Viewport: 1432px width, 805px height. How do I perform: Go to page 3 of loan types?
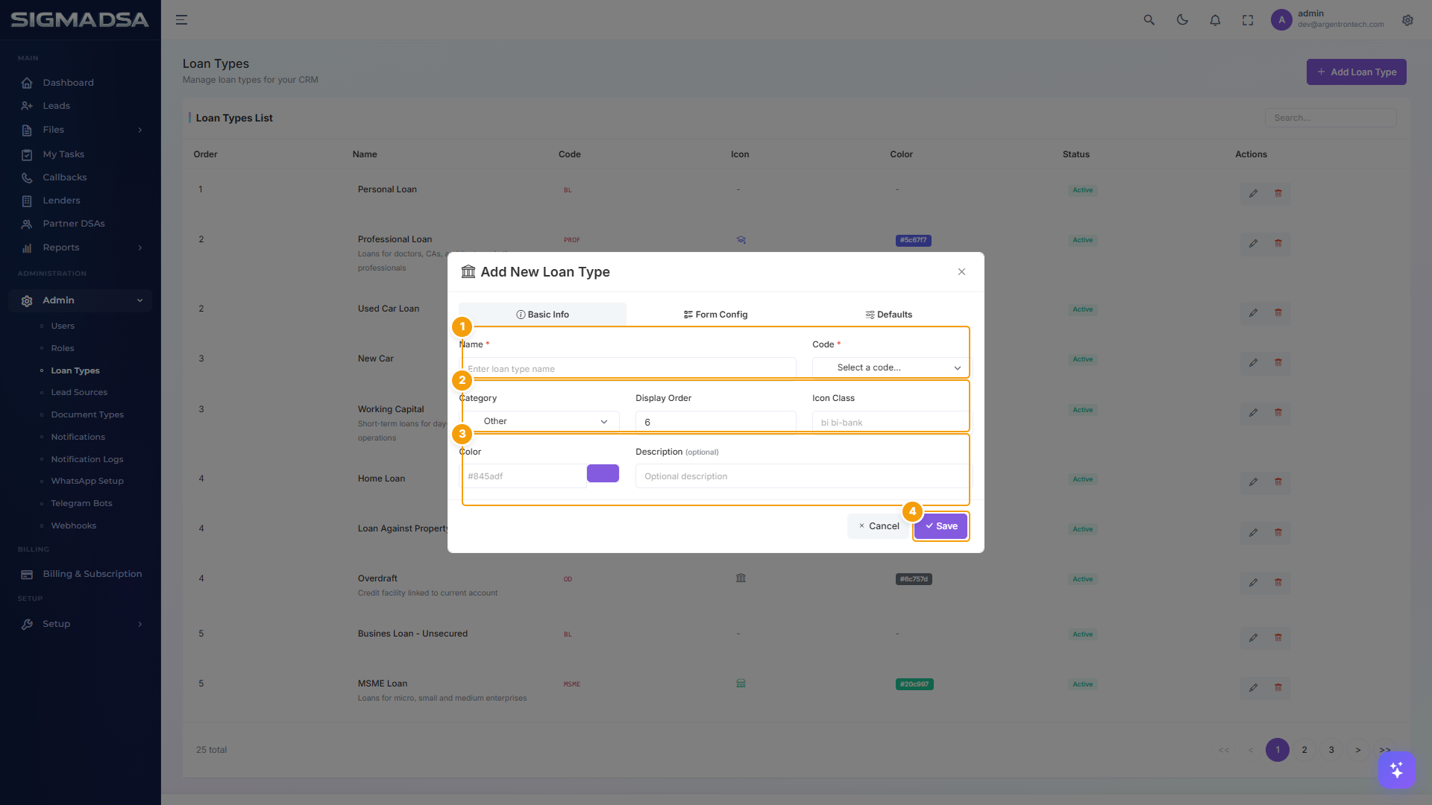(x=1331, y=750)
